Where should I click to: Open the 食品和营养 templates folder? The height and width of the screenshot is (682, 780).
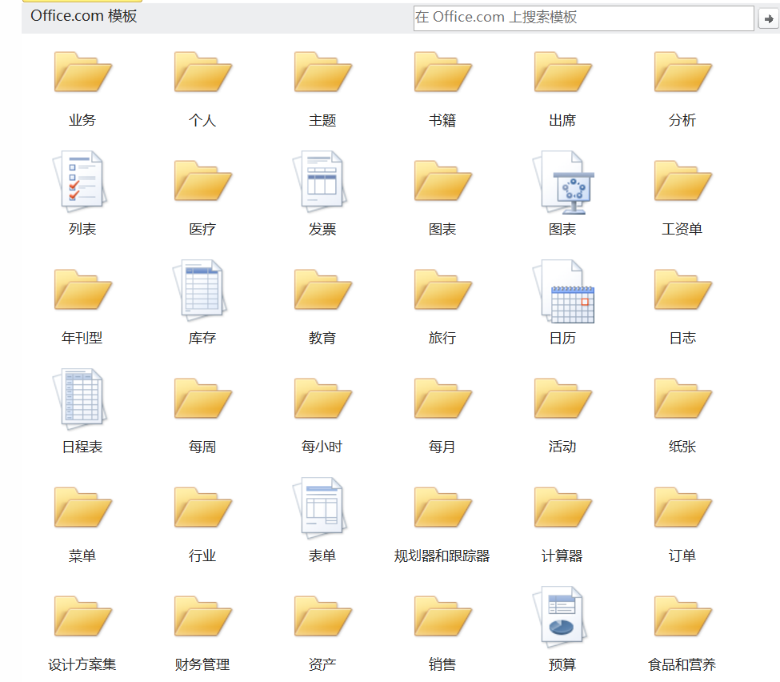tap(682, 617)
